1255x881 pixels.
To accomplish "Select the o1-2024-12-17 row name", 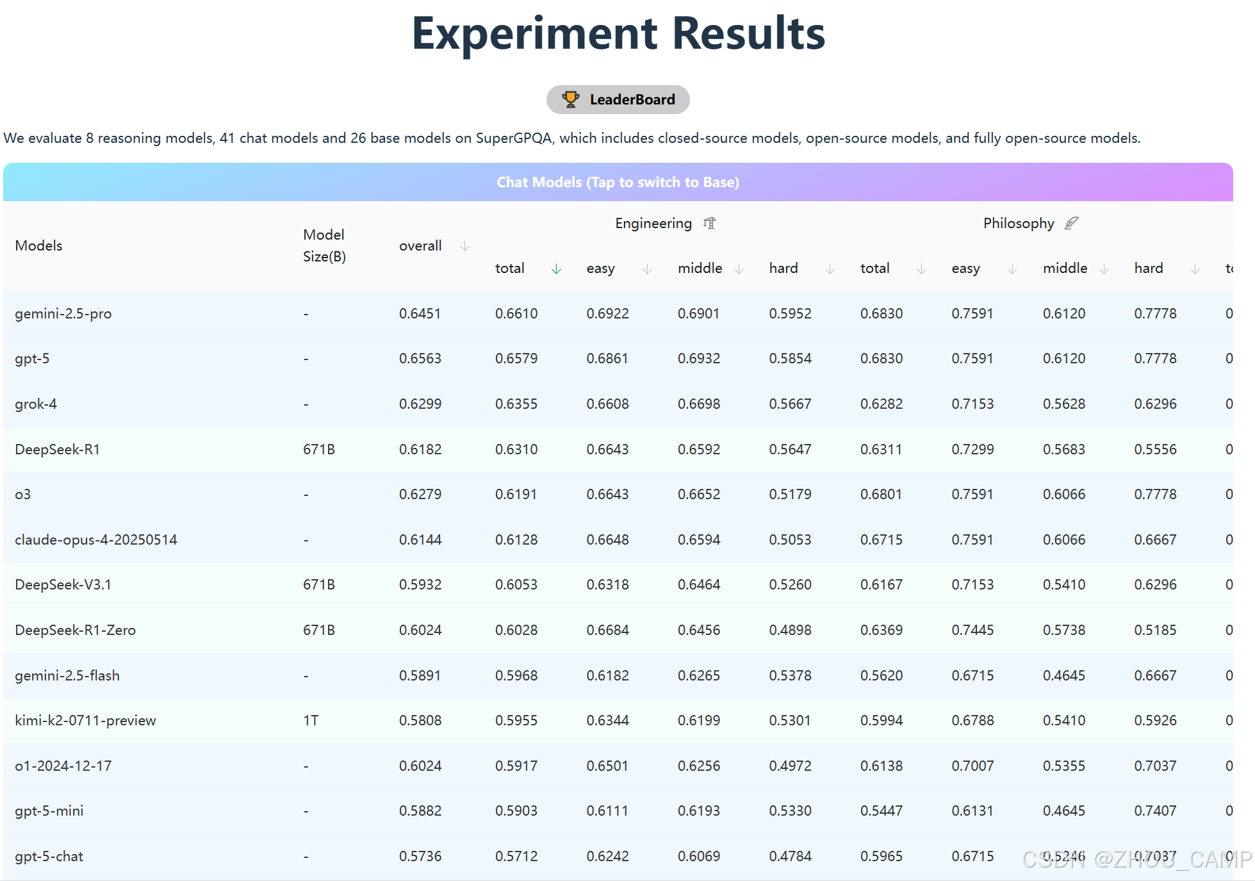I will [63, 766].
